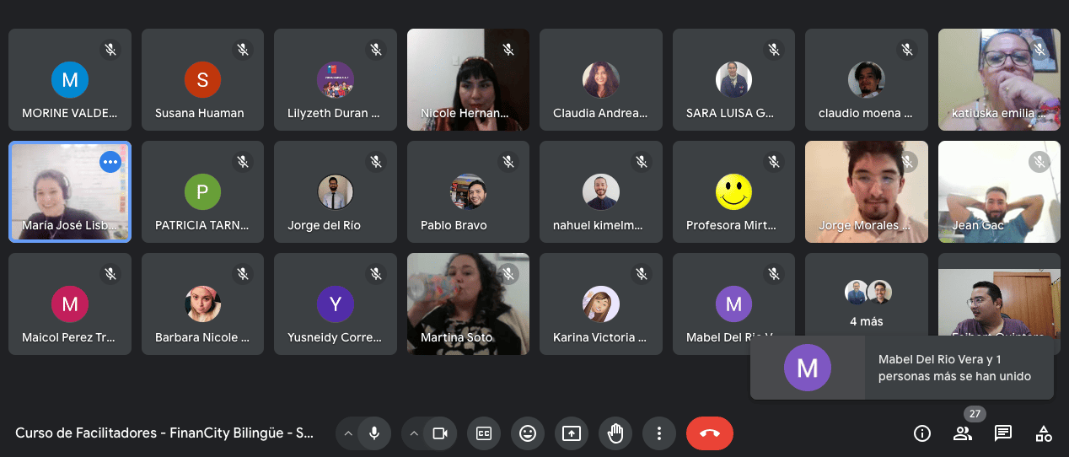Viewport: 1069px width, 457px height.
Task: Select the 4 más participants tile
Action: pyautogui.click(x=867, y=304)
